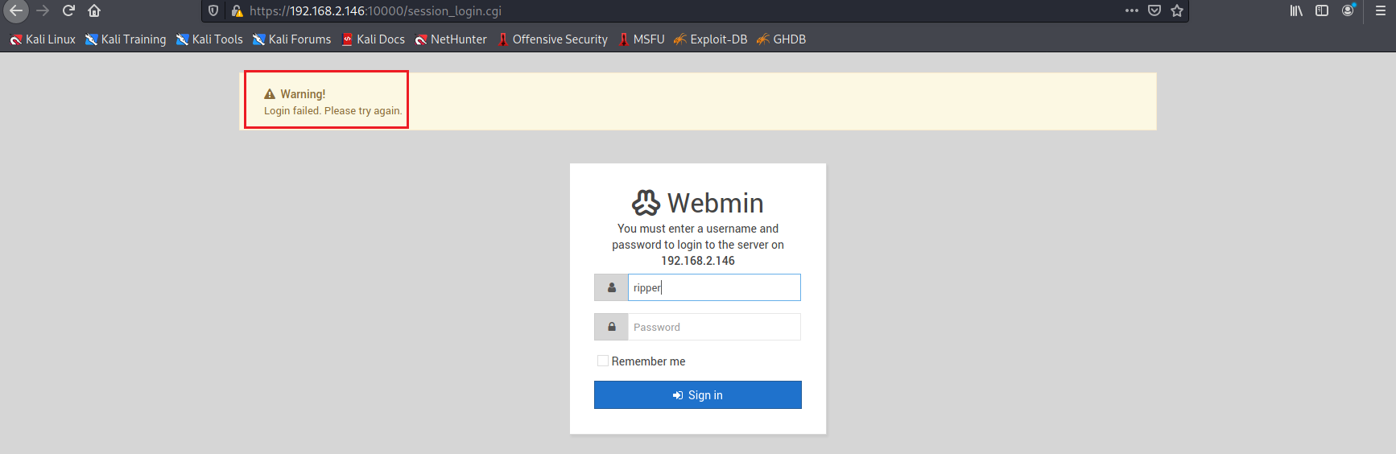Image resolution: width=1396 pixels, height=454 pixels.
Task: Open the GHDB bookmark
Action: click(781, 39)
